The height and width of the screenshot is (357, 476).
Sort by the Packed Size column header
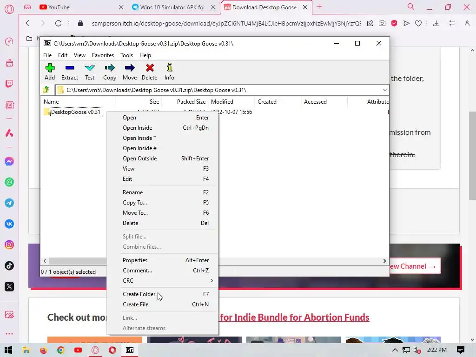tap(185, 102)
